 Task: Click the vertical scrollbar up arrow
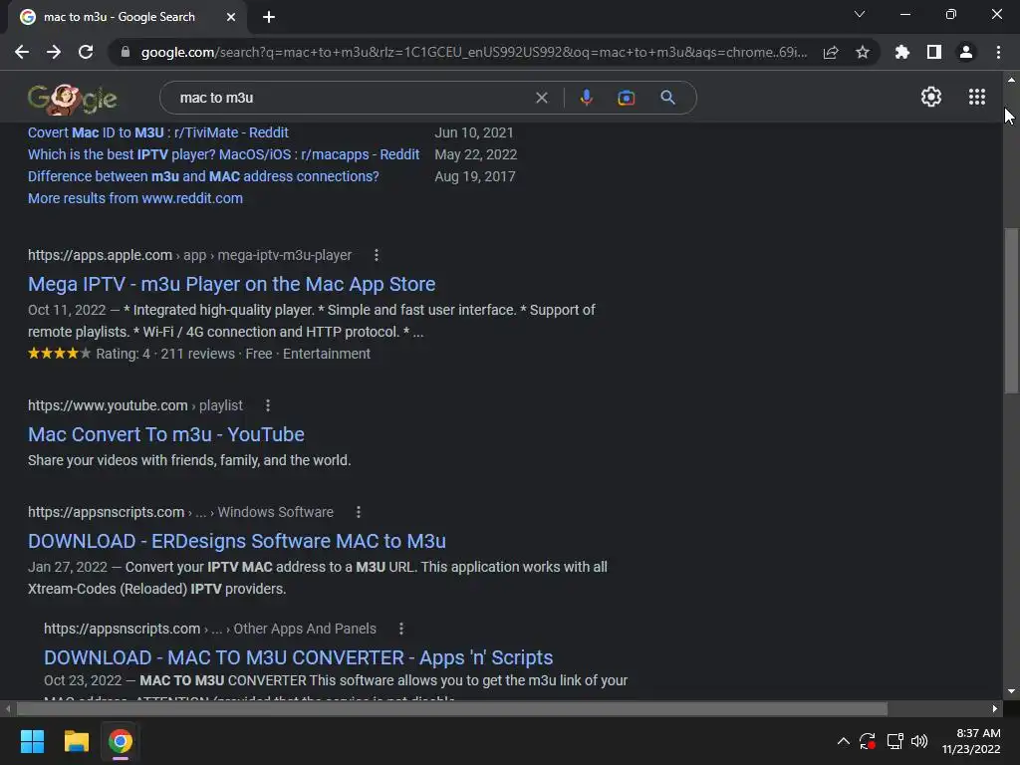(x=1011, y=80)
